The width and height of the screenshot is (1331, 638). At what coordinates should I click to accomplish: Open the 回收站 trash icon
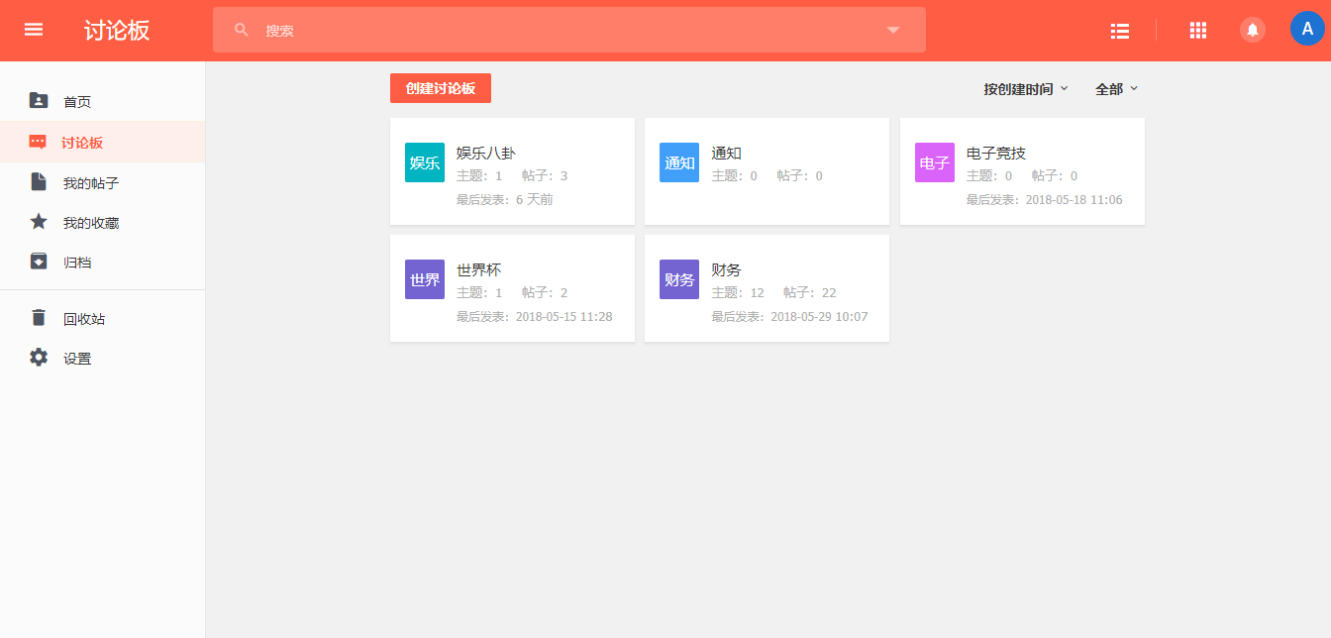point(39,318)
